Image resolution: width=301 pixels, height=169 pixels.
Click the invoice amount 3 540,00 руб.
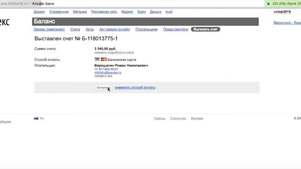(105, 49)
